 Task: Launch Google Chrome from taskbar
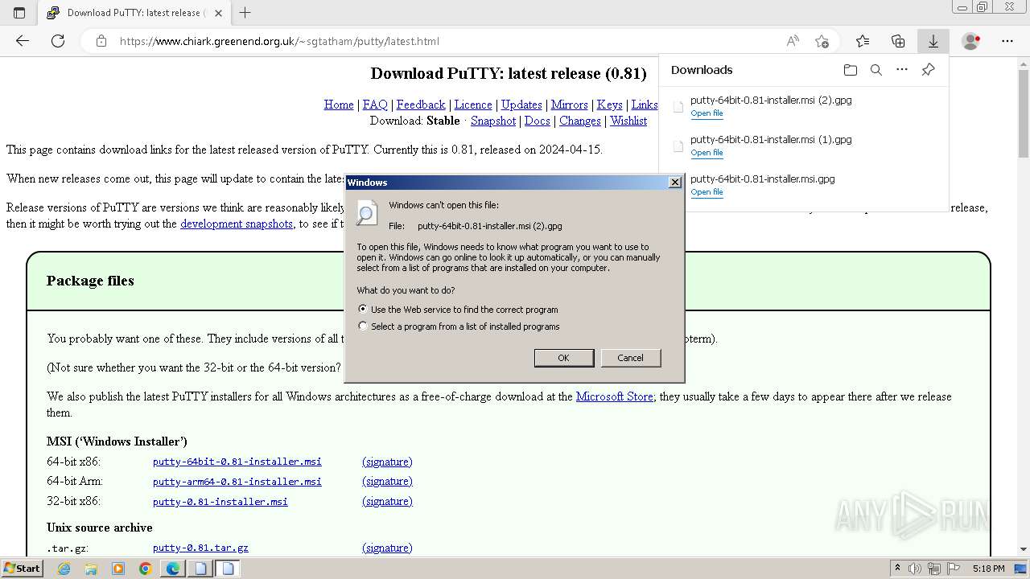point(146,569)
